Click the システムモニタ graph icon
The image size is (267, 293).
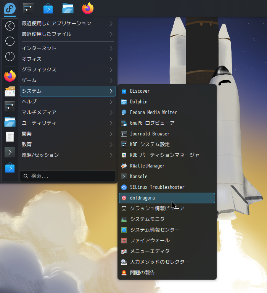(x=124, y=219)
